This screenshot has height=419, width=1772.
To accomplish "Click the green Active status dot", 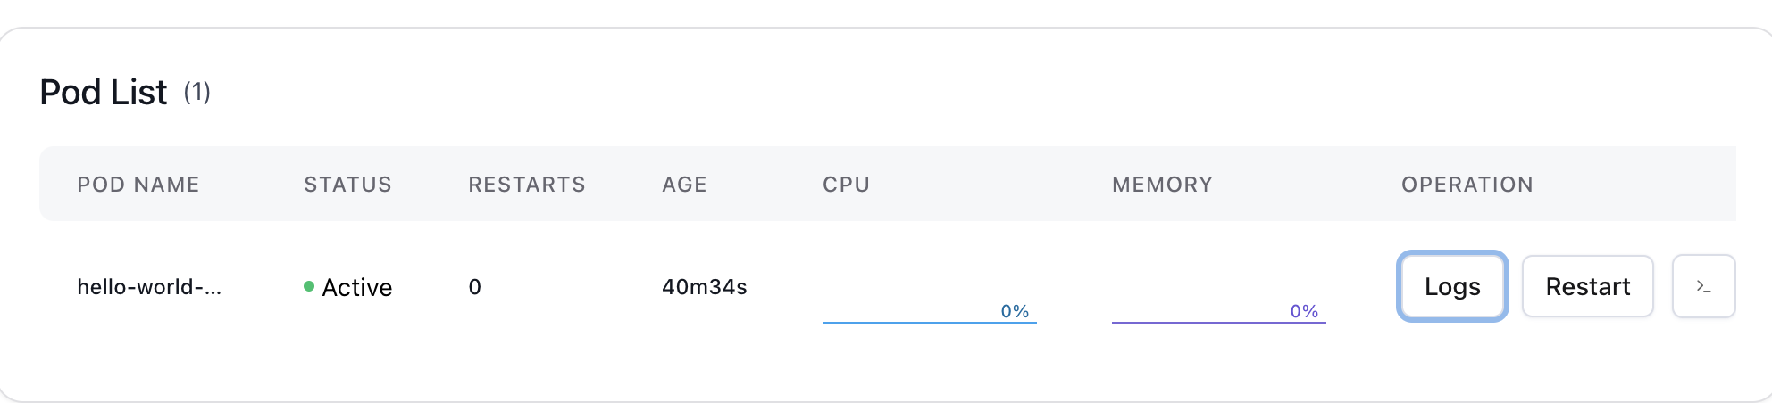I will click(309, 286).
